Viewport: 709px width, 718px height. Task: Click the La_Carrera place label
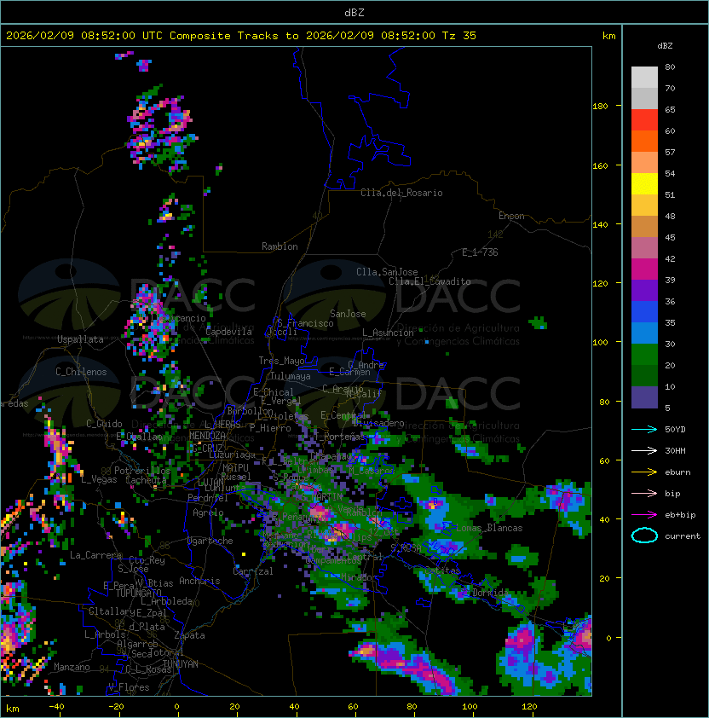pos(95,555)
